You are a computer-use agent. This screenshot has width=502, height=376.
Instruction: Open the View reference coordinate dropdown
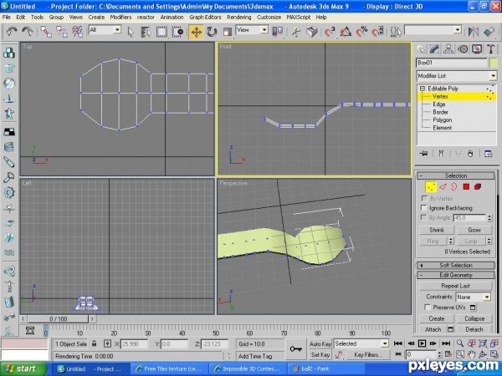(x=252, y=30)
